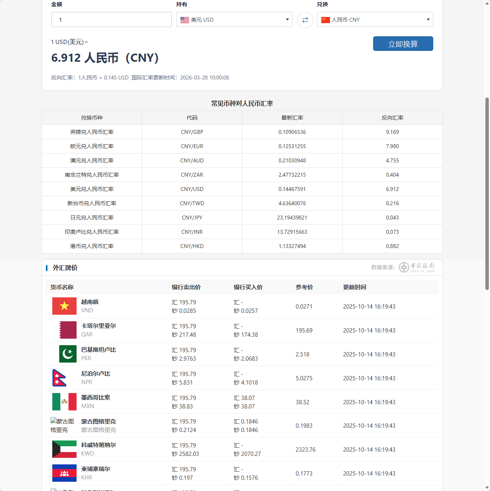Click the swap currencies arrows icon
The width and height of the screenshot is (490, 491).
(x=305, y=20)
